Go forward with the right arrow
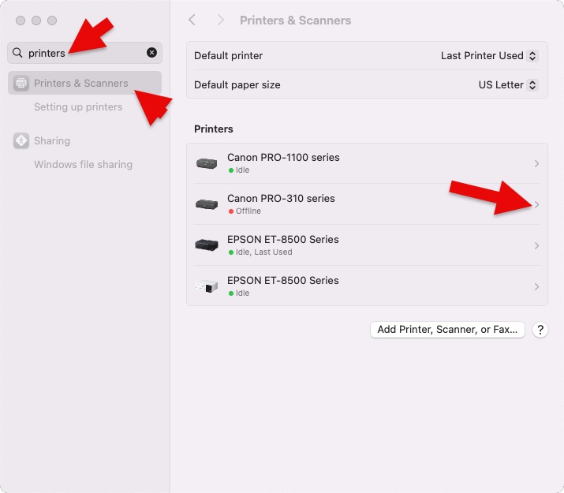The image size is (564, 493). (220, 20)
